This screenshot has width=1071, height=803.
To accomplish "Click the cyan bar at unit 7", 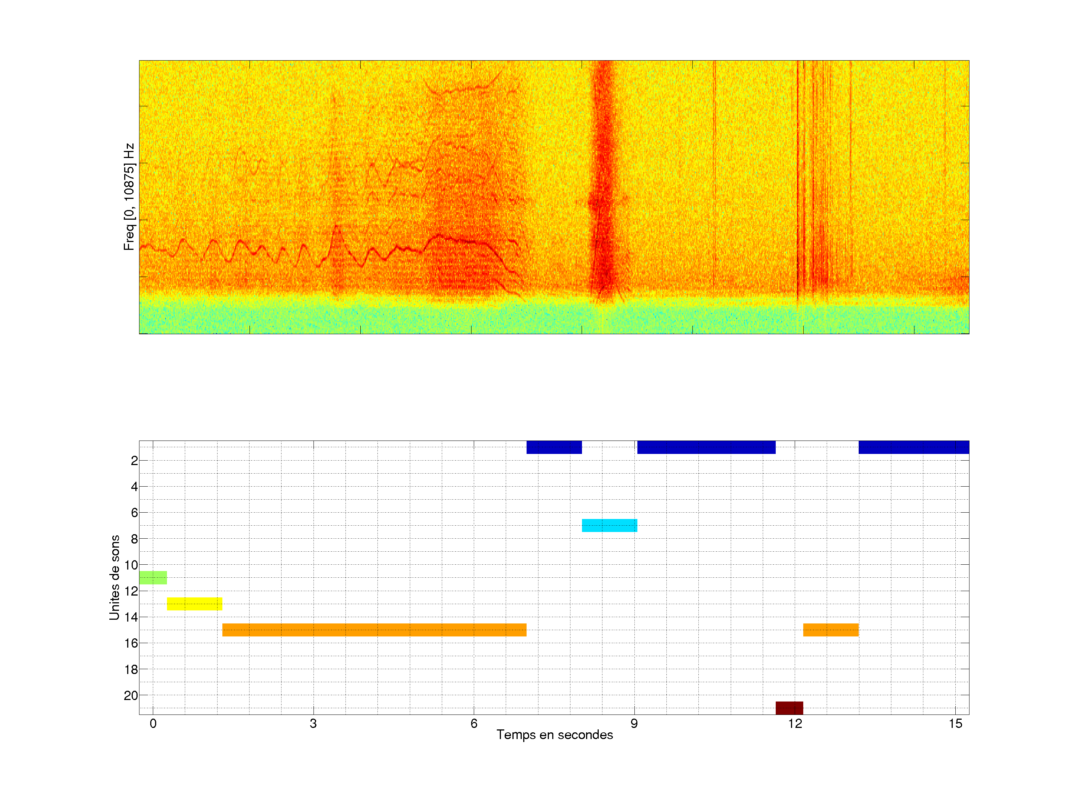I will click(609, 525).
